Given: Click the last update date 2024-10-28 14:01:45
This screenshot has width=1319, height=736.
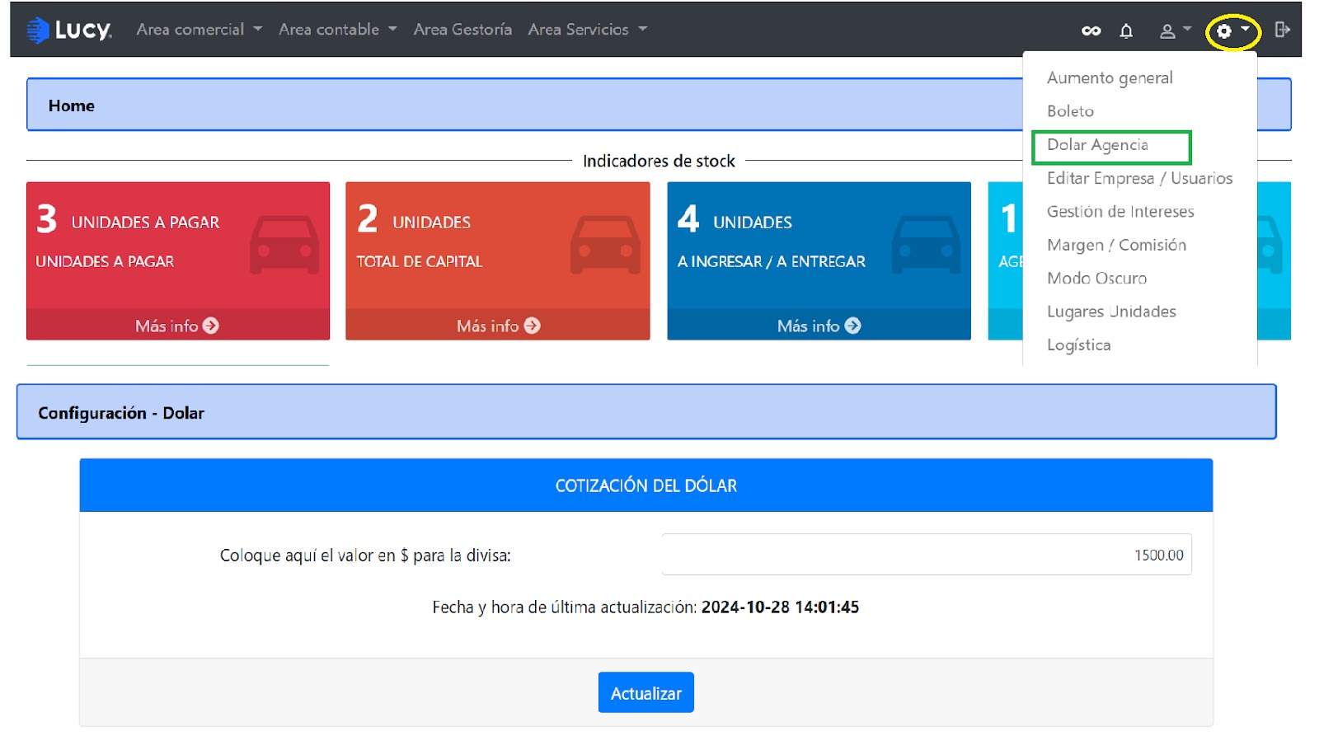Looking at the screenshot, I should pyautogui.click(x=781, y=607).
